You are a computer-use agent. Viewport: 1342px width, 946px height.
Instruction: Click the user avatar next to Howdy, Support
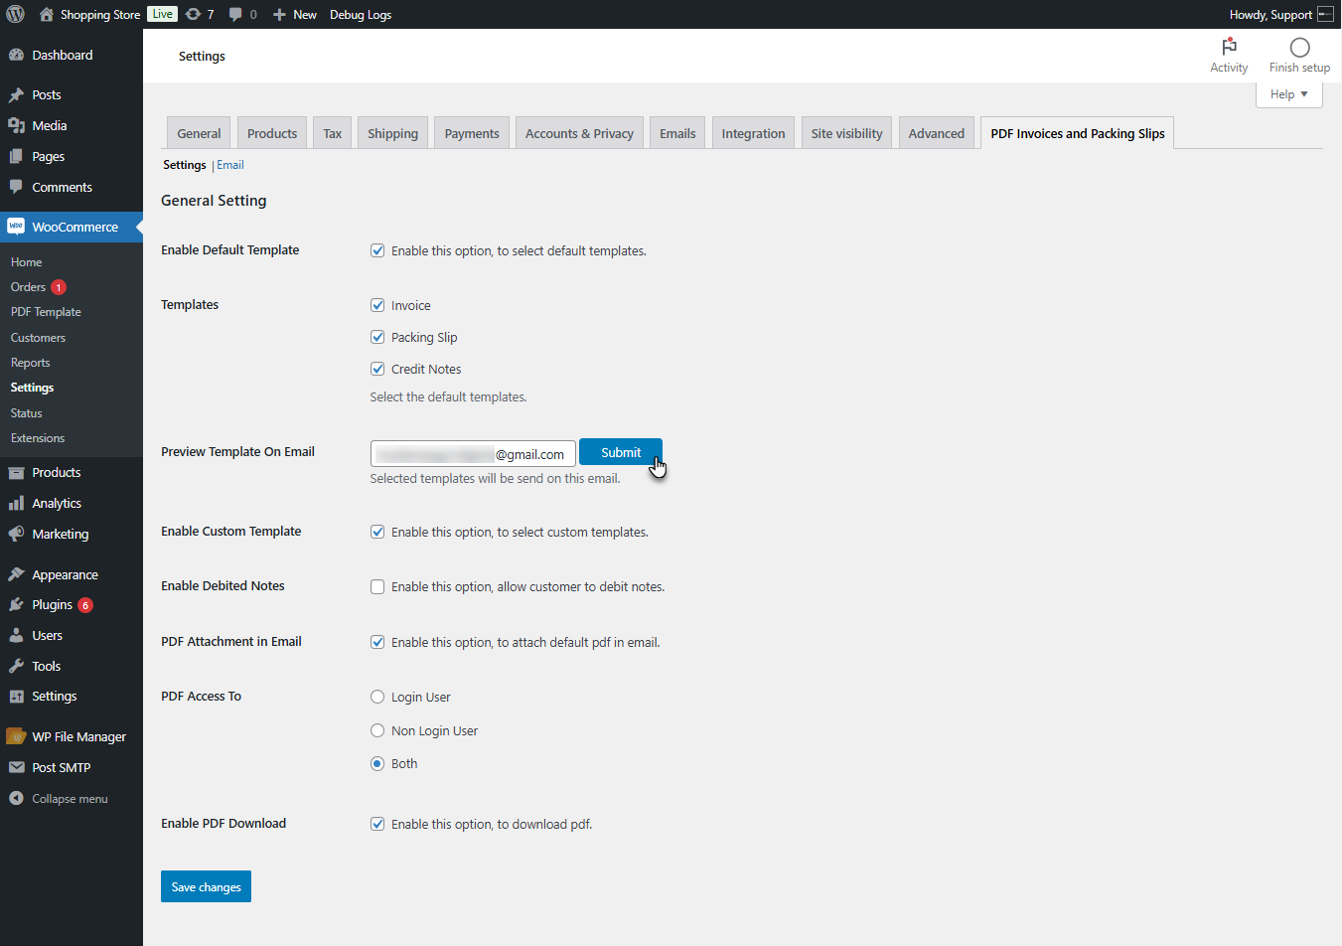(1325, 14)
